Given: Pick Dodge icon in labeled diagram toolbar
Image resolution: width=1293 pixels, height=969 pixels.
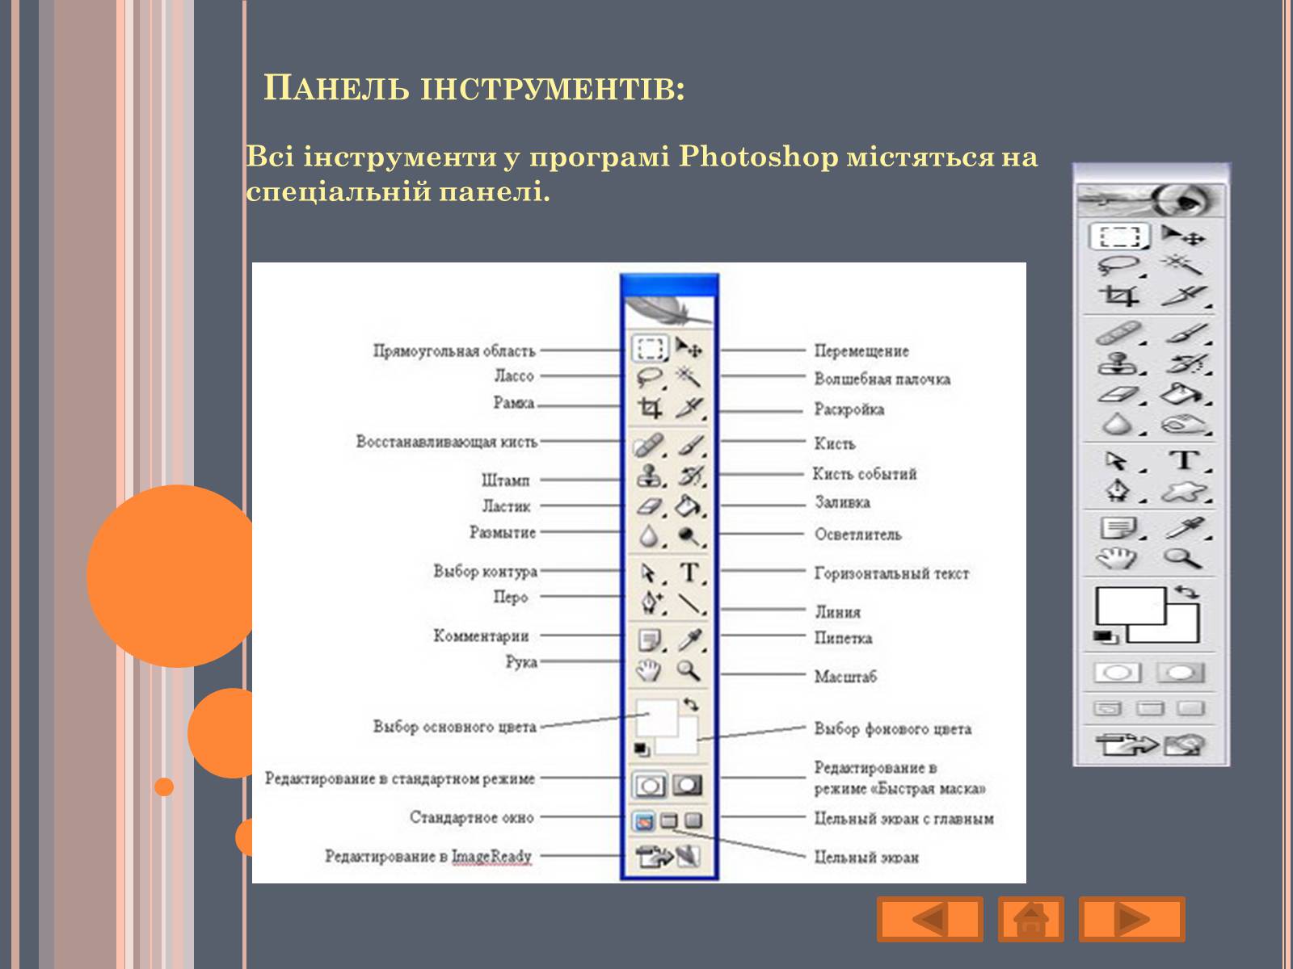Looking at the screenshot, I should 689,535.
